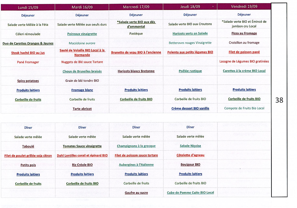The width and height of the screenshot is (297, 208).
Task: Select 'Tarte abricot' dessert
Action: [x=82, y=109]
